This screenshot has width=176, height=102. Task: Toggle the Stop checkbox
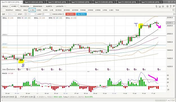click(x=26, y=14)
